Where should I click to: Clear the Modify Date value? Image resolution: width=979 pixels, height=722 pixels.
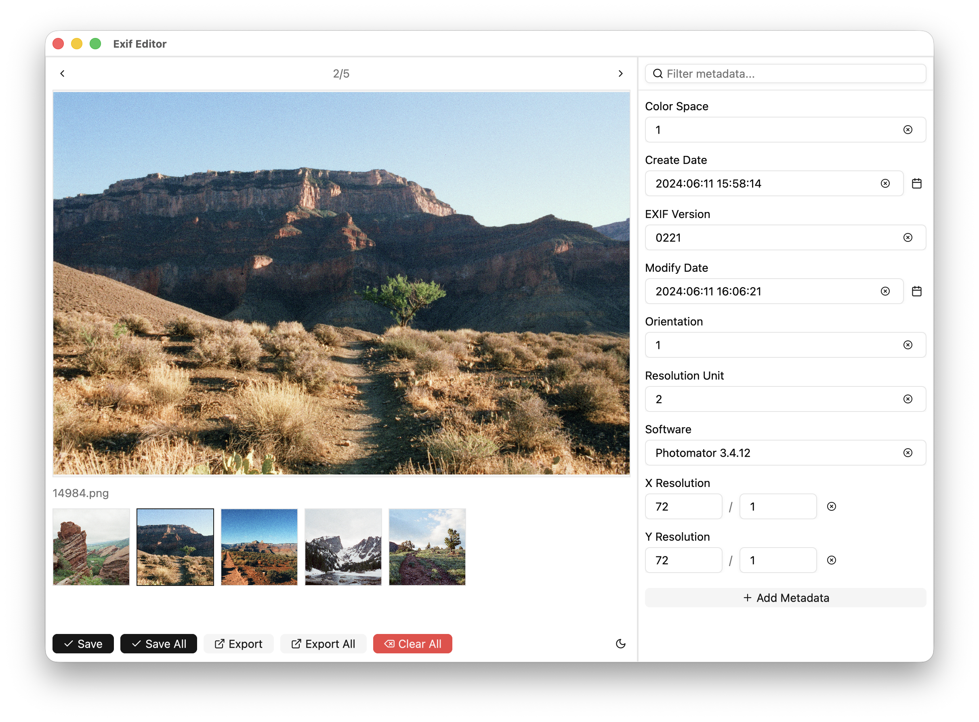(x=885, y=291)
